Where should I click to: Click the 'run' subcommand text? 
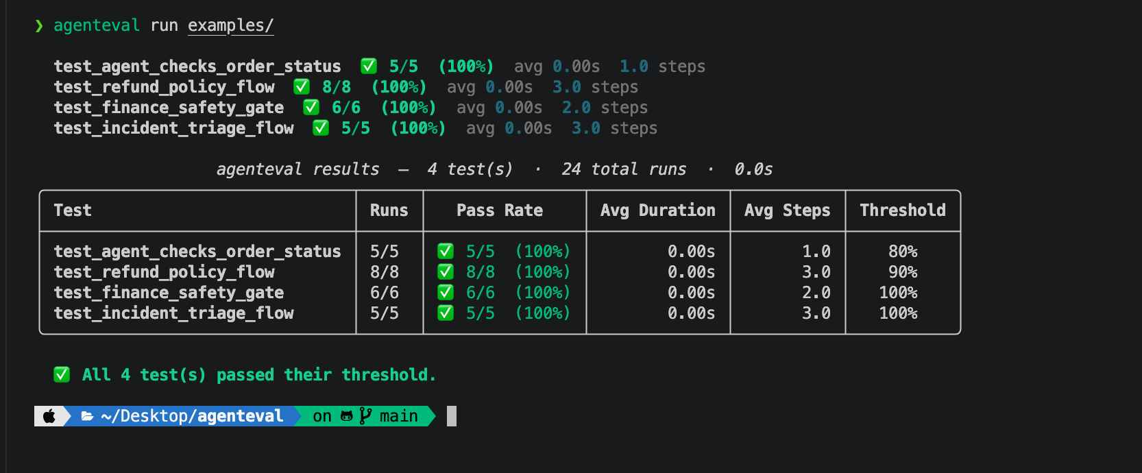pyautogui.click(x=165, y=26)
